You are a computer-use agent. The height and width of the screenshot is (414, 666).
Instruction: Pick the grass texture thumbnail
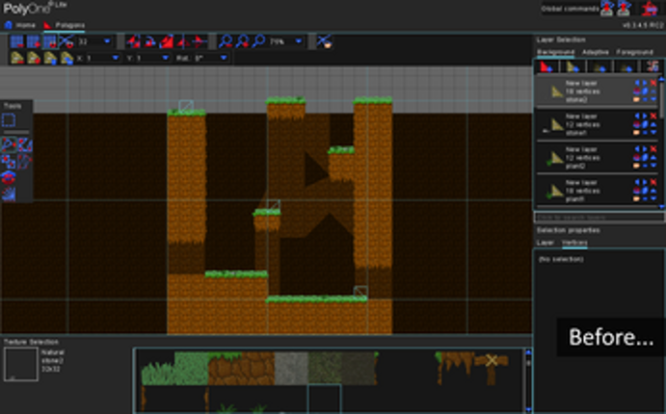pos(189,368)
